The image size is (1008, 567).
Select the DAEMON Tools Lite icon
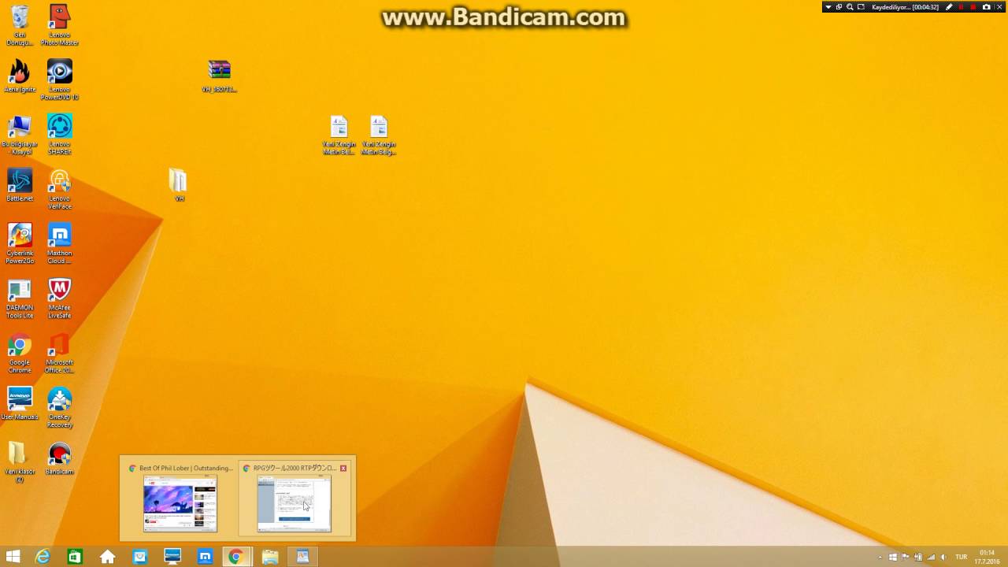(x=20, y=298)
